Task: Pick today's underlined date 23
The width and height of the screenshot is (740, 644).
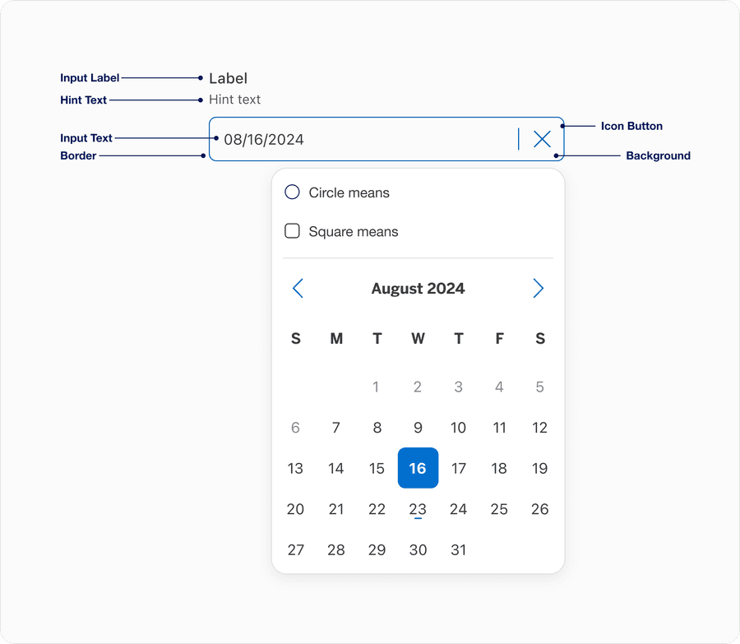Action: [418, 509]
